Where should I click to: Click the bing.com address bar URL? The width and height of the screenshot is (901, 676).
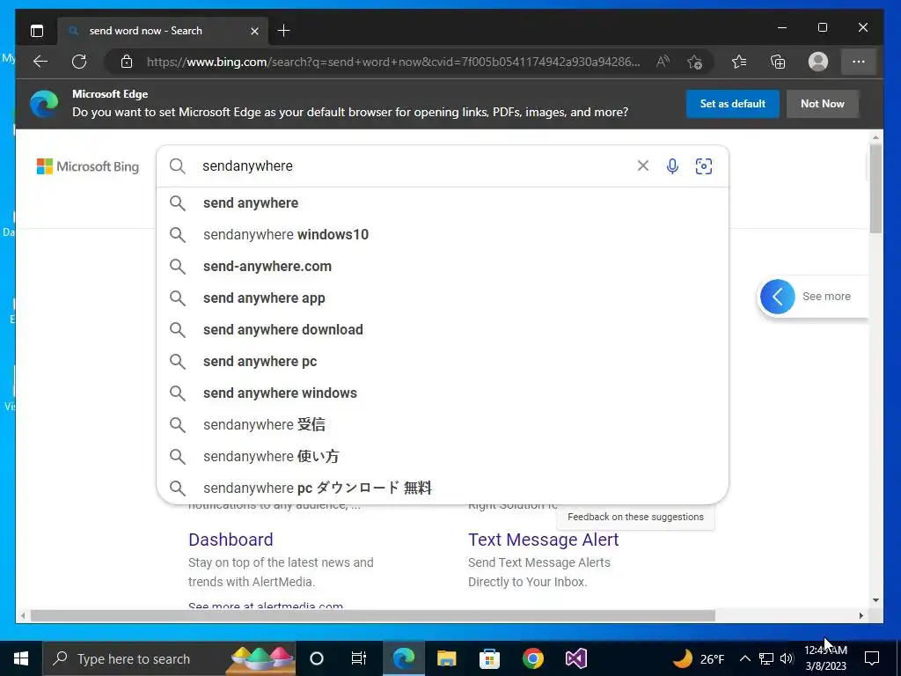point(393,62)
